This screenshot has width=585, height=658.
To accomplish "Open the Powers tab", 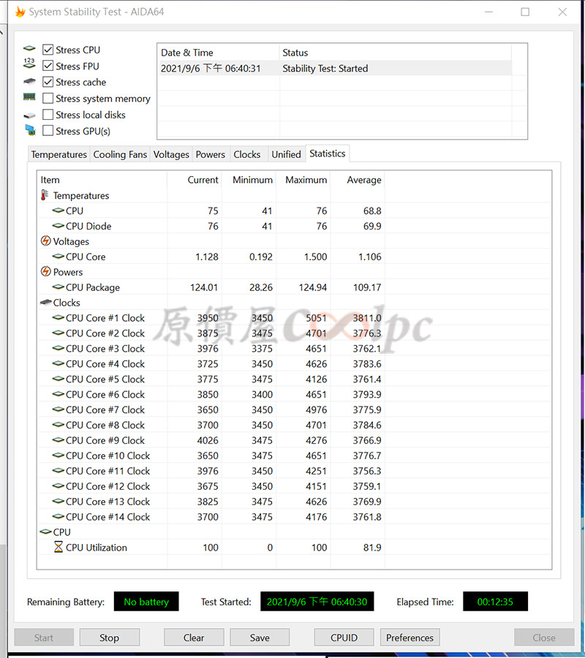I will (211, 154).
